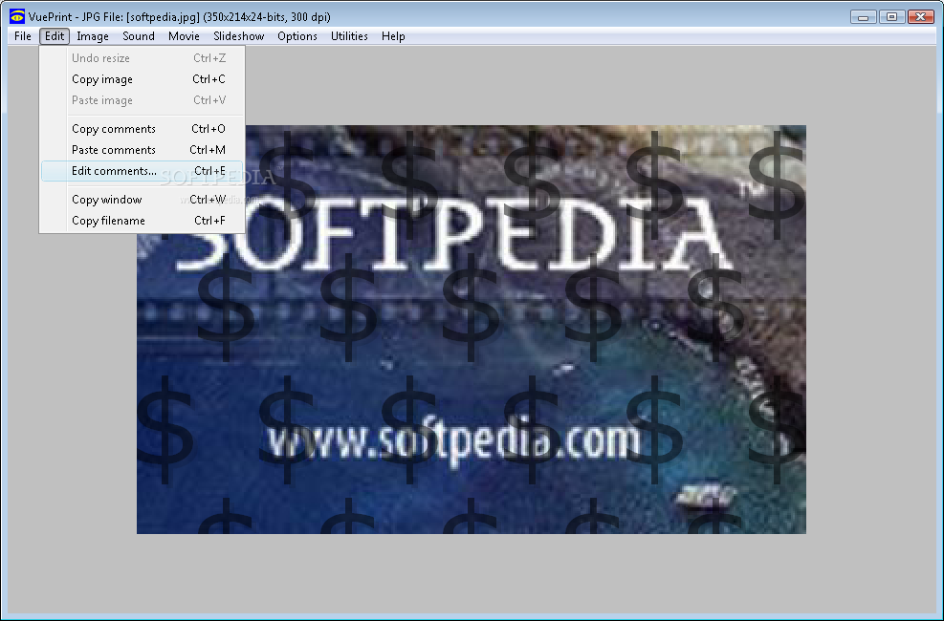
Task: Choose Copy comments entry
Action: (x=143, y=129)
